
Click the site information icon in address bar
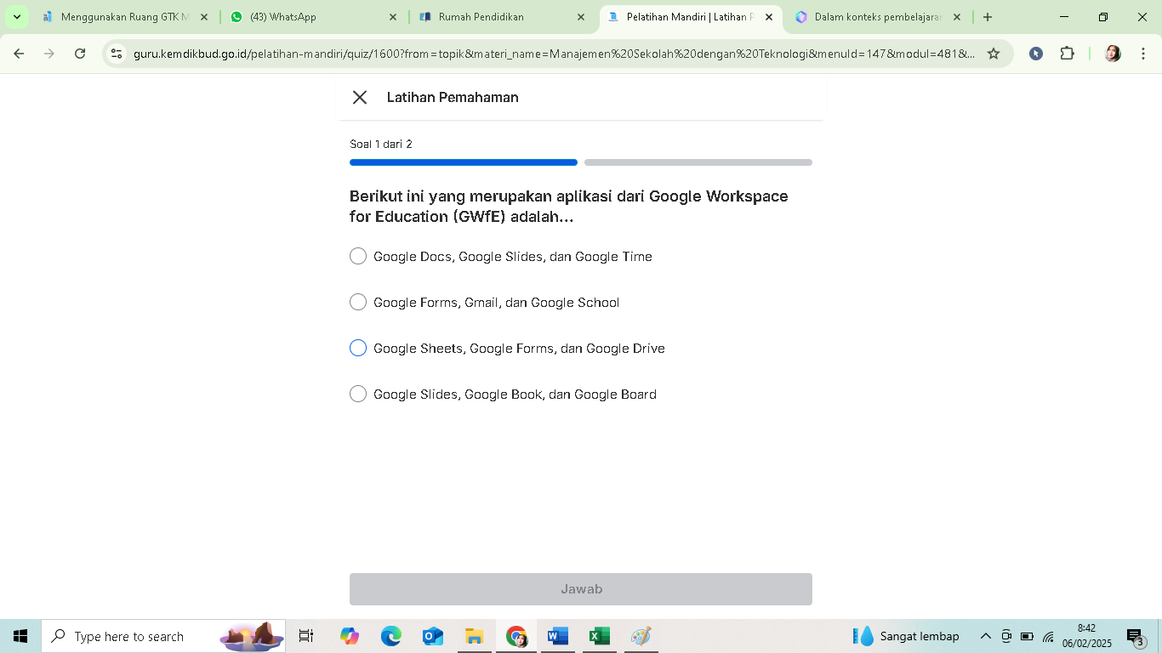pos(117,54)
